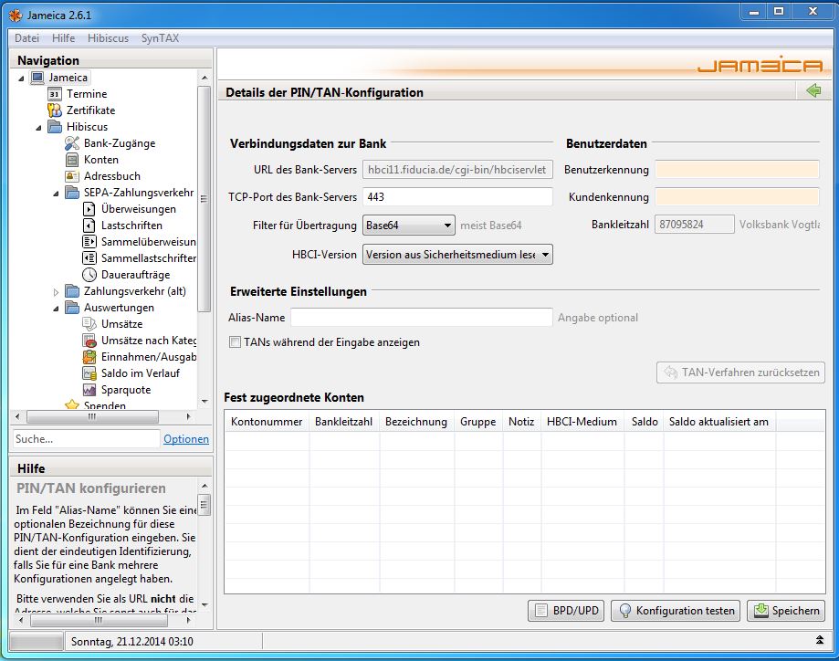The height and width of the screenshot is (661, 839).
Task: Click Konfiguration testen button
Action: [x=676, y=611]
